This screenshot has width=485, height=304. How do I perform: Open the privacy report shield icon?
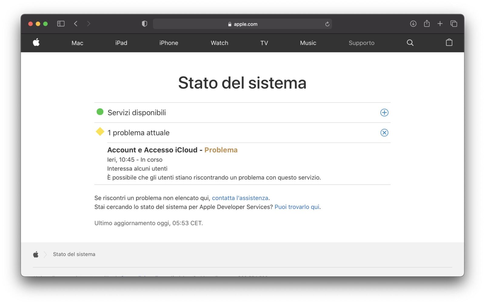click(x=145, y=24)
